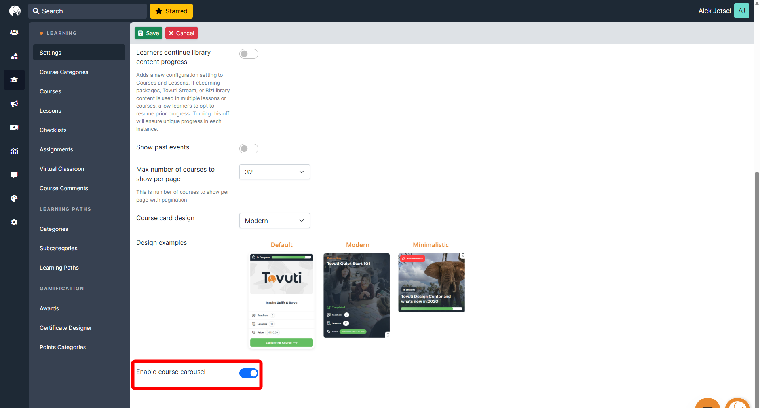Open the Course card design dropdown
Screen dimensions: 760x408
[x=274, y=221]
